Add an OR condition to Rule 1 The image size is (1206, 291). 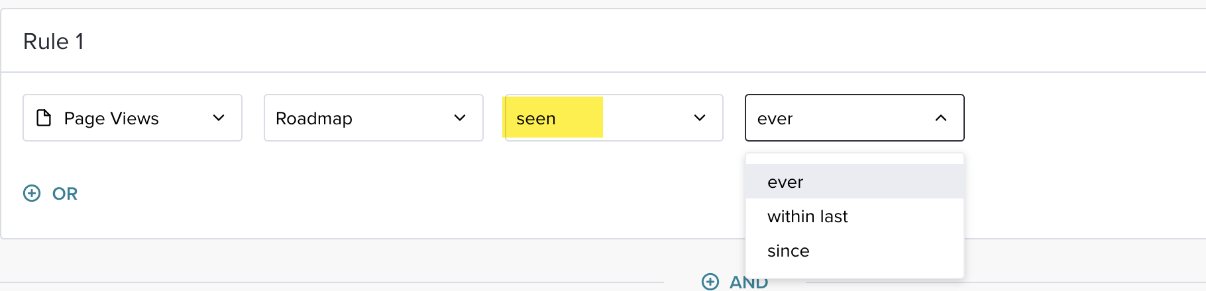click(x=64, y=194)
